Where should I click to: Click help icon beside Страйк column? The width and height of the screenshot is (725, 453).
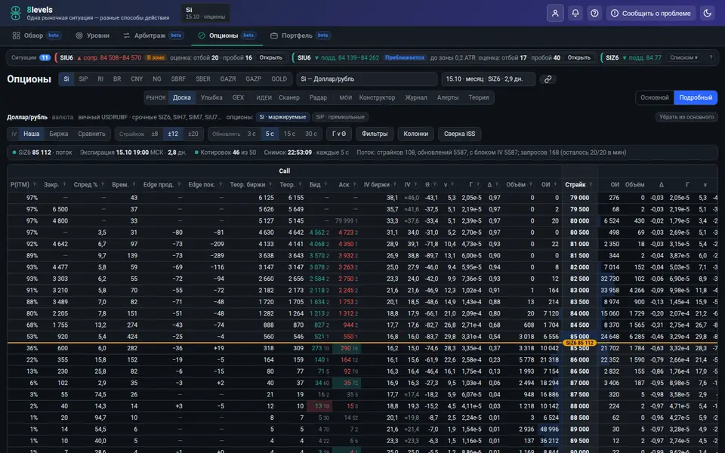point(591,185)
